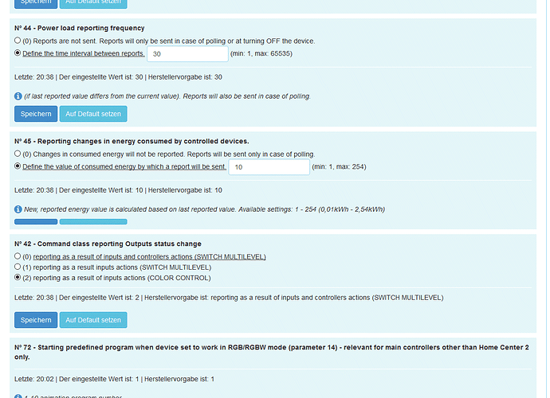Viewport: 550px width, 398px height.
Task: Select 'Define the value of consumed energy' radio
Action: tap(18, 166)
